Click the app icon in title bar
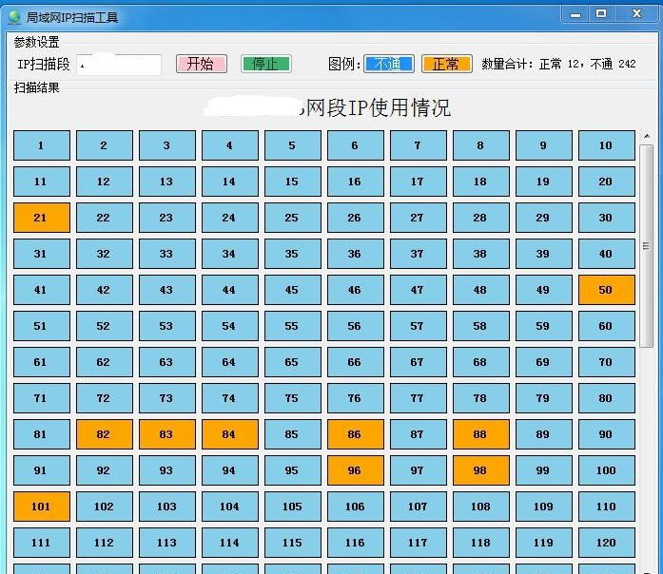This screenshot has width=663, height=574. click(14, 16)
